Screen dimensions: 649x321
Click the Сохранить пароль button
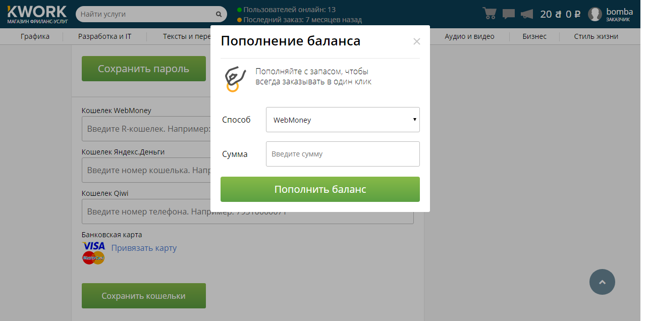[x=144, y=69]
